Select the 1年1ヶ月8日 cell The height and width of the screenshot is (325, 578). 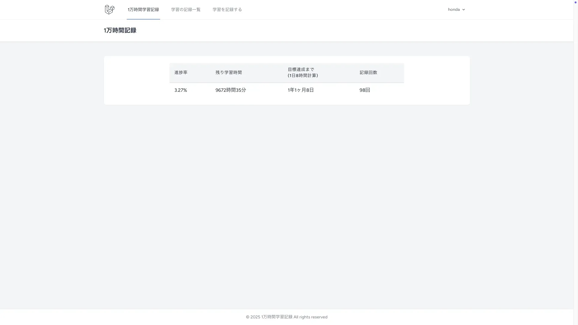301,90
